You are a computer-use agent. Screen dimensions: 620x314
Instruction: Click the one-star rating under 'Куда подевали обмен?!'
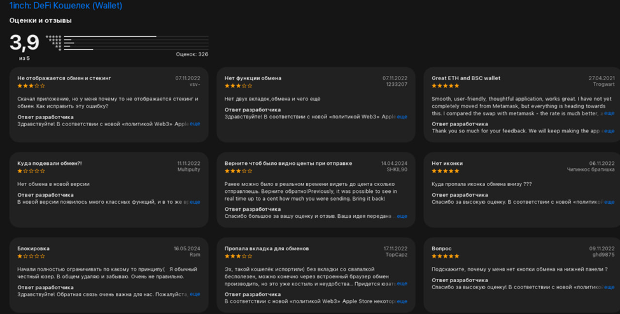[x=31, y=171]
